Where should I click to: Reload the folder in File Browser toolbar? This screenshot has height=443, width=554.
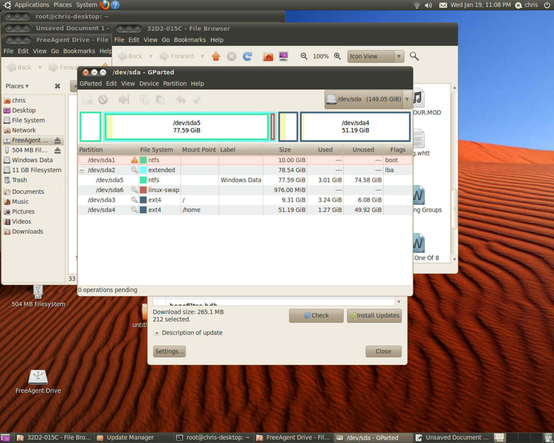[248, 57]
